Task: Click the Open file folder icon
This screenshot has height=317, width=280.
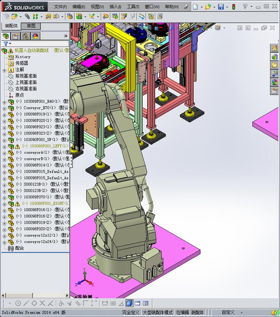Action: (x=208, y=7)
